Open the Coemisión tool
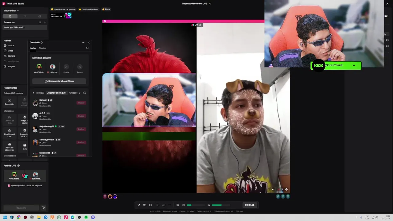 tap(10, 102)
